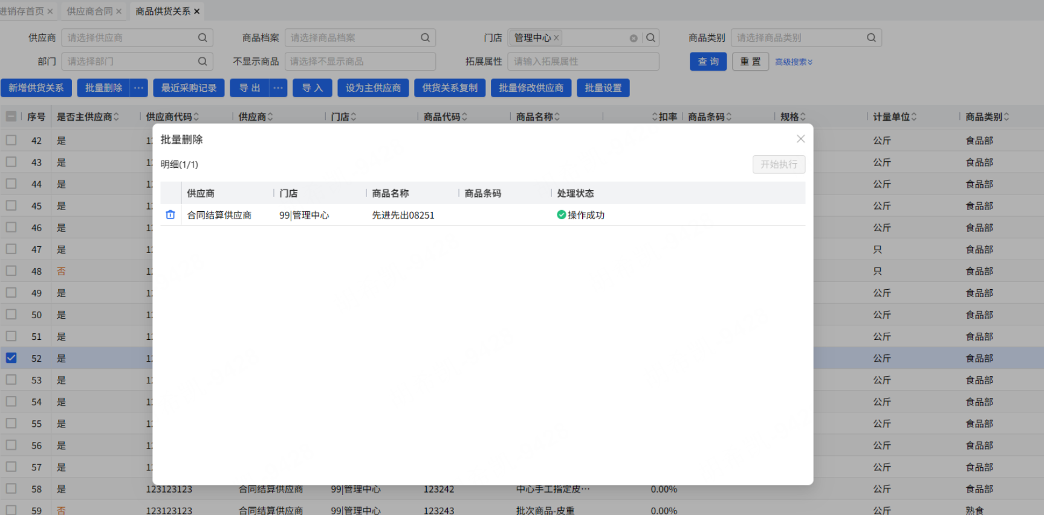Click the 查询 button
The height and width of the screenshot is (515, 1044).
pos(708,62)
